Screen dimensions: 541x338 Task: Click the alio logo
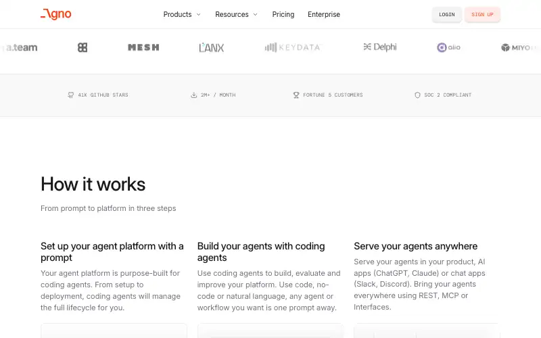click(x=448, y=47)
